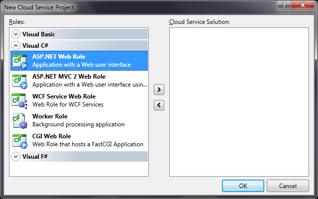The height and width of the screenshot is (199, 318).
Task: Click the ASP.NET Web Role icon
Action: coord(19,61)
